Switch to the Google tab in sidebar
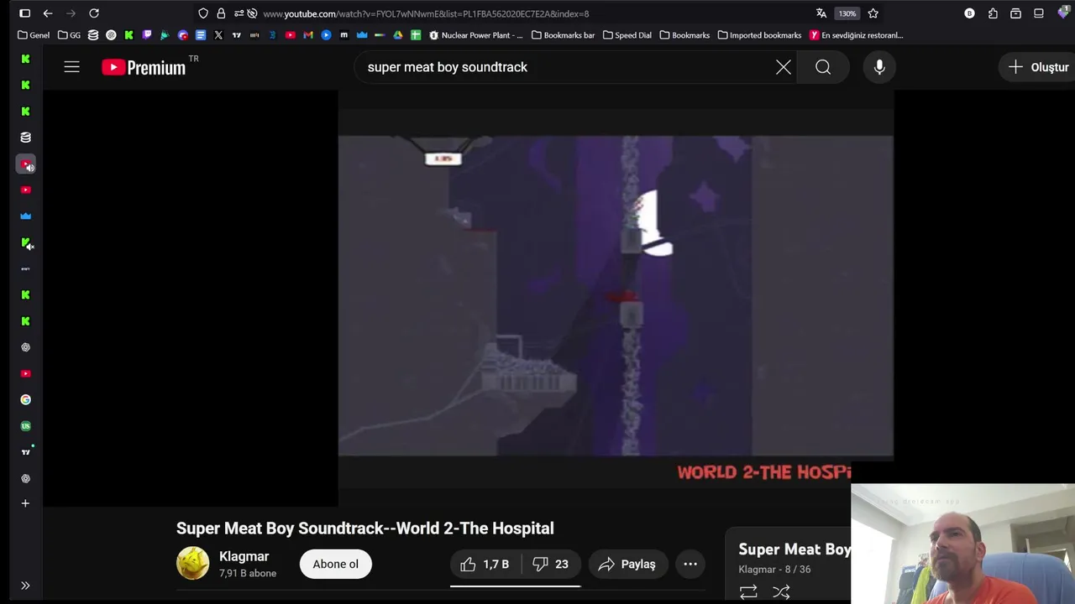Image resolution: width=1075 pixels, height=604 pixels. (x=25, y=400)
